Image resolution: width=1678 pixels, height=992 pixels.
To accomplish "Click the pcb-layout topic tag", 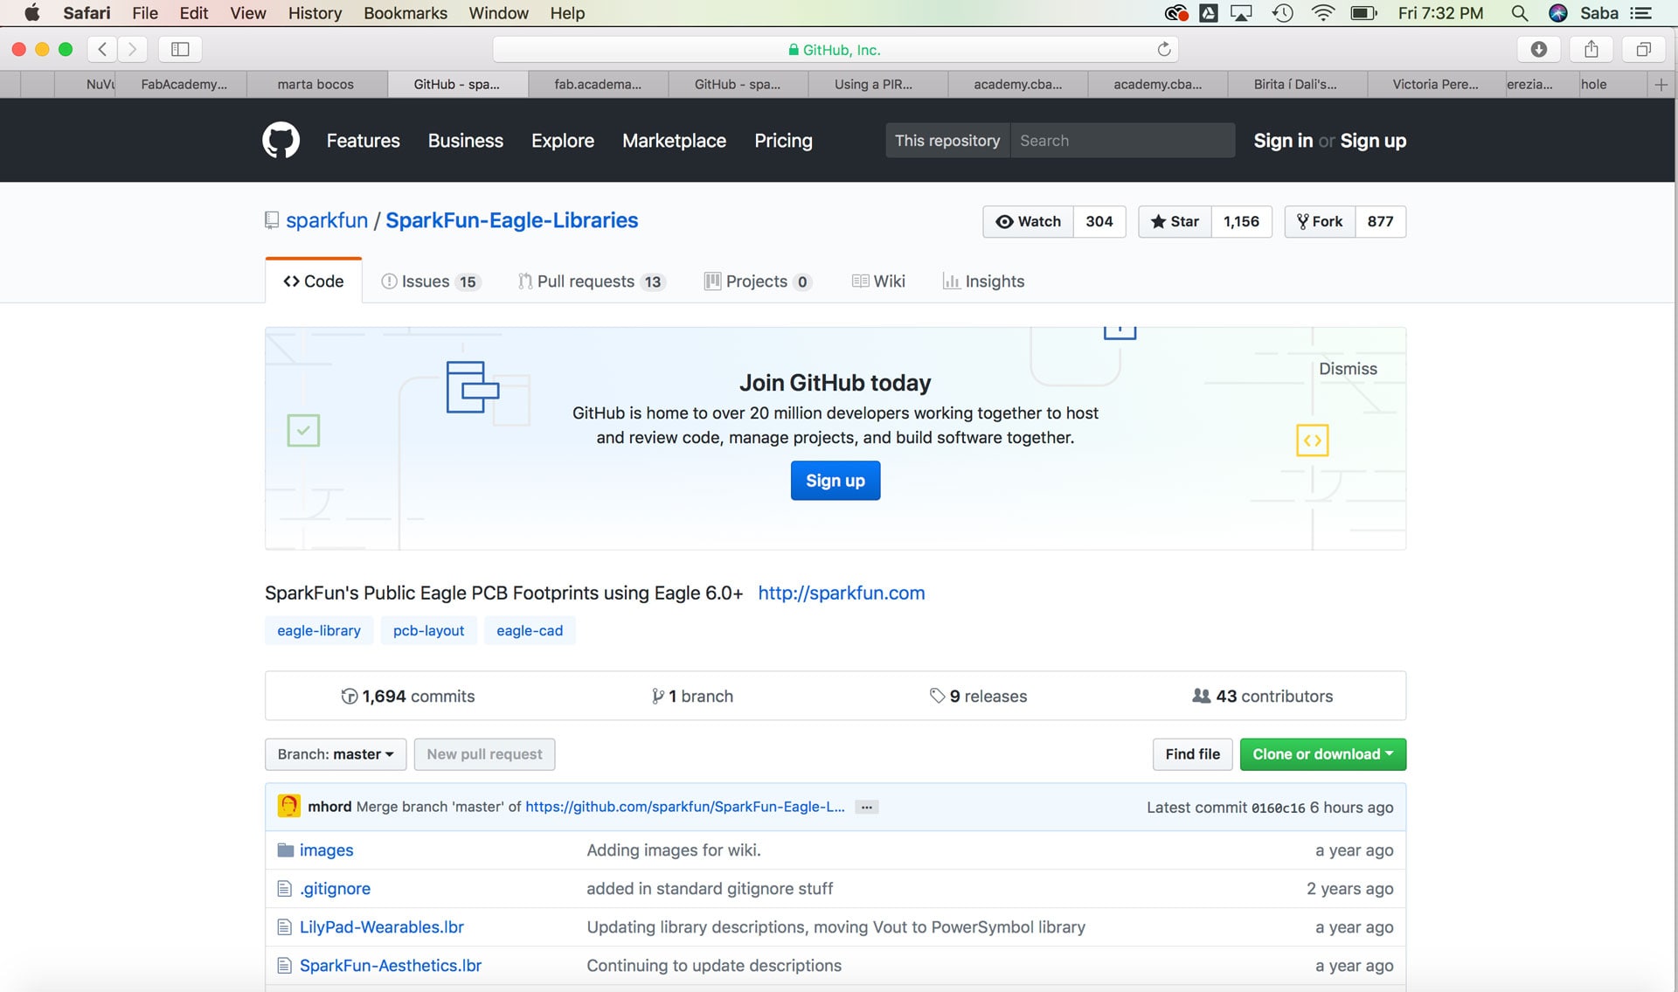I will 428,630.
